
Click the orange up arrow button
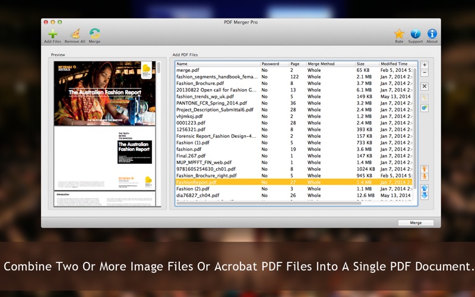[x=425, y=169]
